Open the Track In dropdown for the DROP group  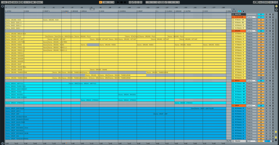[251, 106]
